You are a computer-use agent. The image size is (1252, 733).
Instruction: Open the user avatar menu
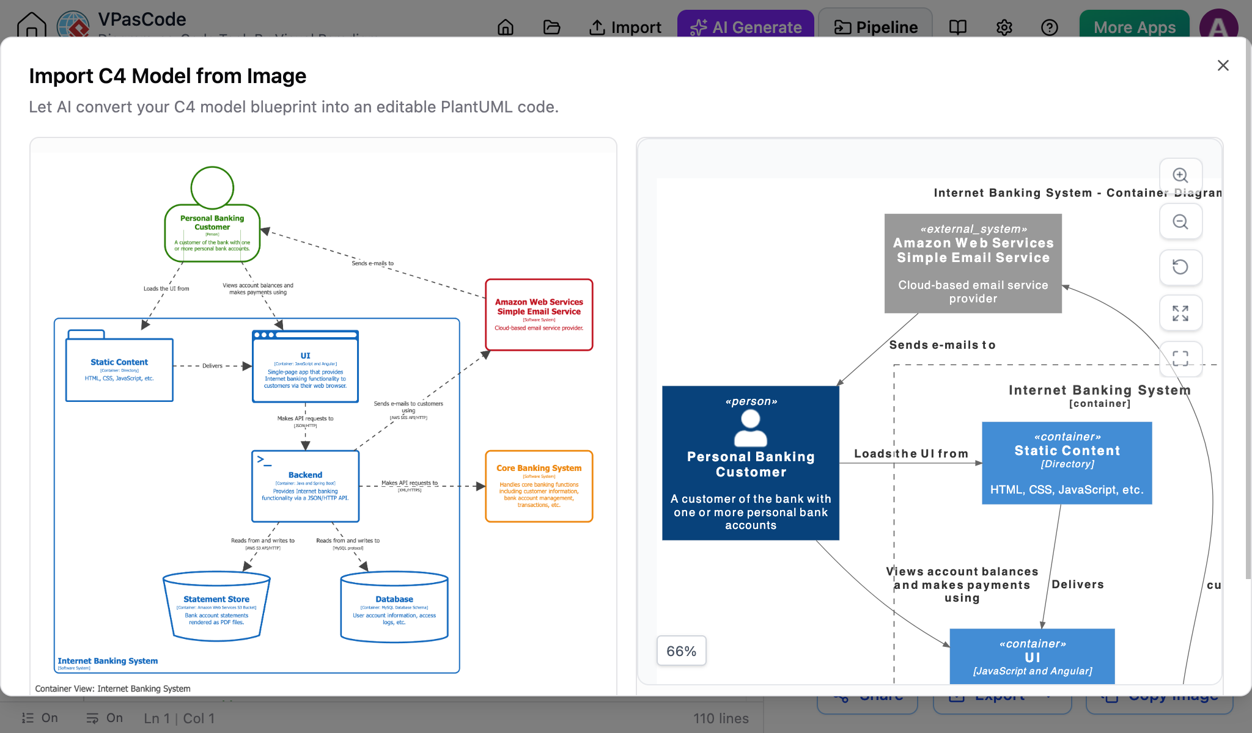1218,26
